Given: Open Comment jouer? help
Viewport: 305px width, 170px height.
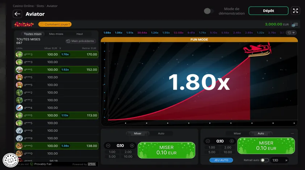Looking at the screenshot, I should click(x=55, y=24).
